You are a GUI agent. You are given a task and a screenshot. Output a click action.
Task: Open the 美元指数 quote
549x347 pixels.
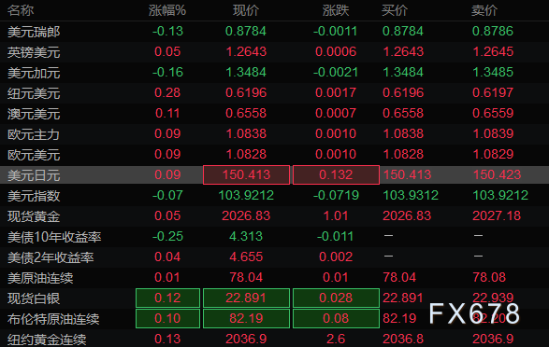tap(275, 196)
